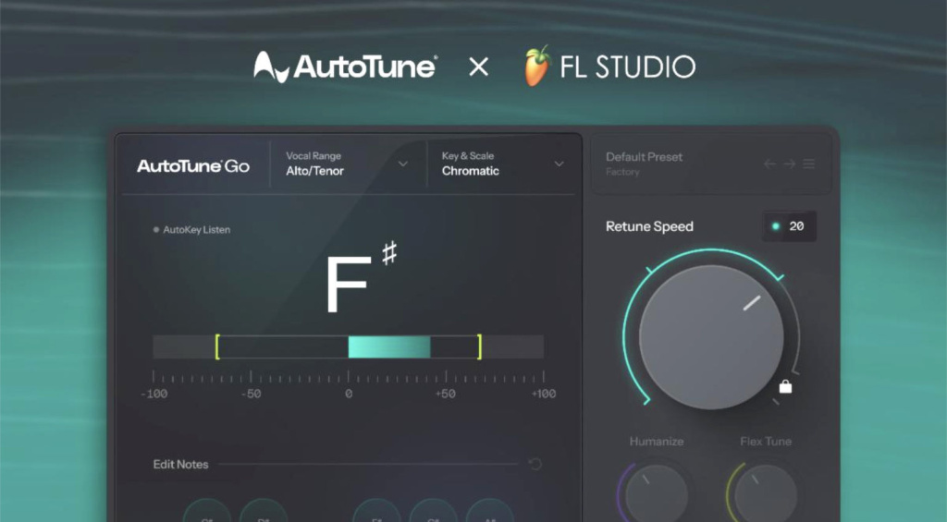This screenshot has height=522, width=947.
Task: Click the -100 mark on the cents scale
Action: tap(154, 394)
